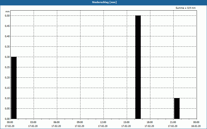Click the 0,35 y-axis label
This screenshot has height=129, width=207.
click(x=7, y=47)
